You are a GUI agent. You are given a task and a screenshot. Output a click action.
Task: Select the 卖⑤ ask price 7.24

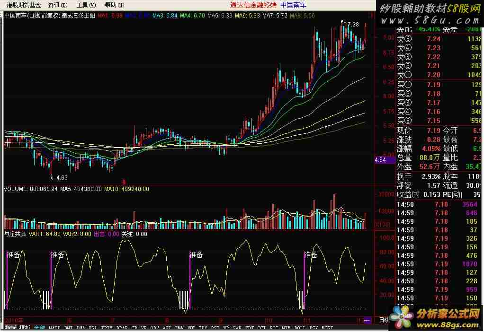pyautogui.click(x=434, y=39)
